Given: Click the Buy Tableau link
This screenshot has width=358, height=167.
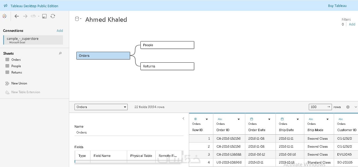Looking at the screenshot, I should [x=337, y=6].
